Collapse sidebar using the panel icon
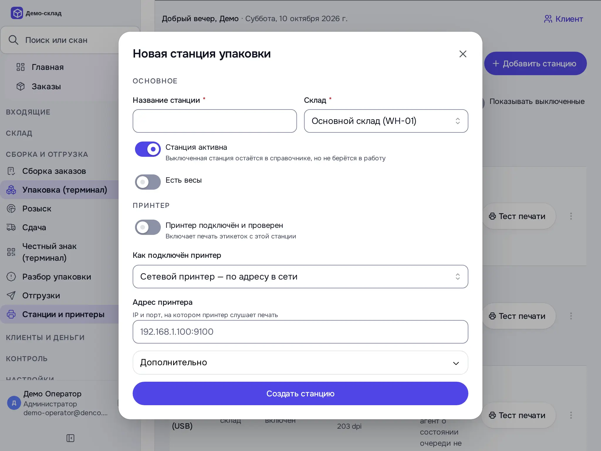The height and width of the screenshot is (451, 601). (70, 438)
